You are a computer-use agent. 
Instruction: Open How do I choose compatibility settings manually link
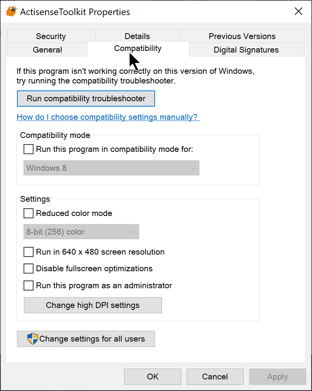(x=108, y=117)
